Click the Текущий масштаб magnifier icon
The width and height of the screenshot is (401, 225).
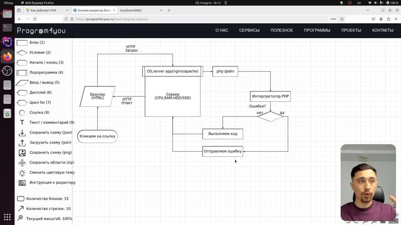click(20, 218)
